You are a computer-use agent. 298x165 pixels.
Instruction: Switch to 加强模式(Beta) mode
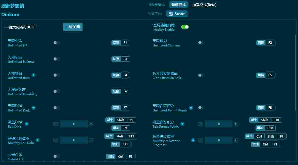(204, 5)
